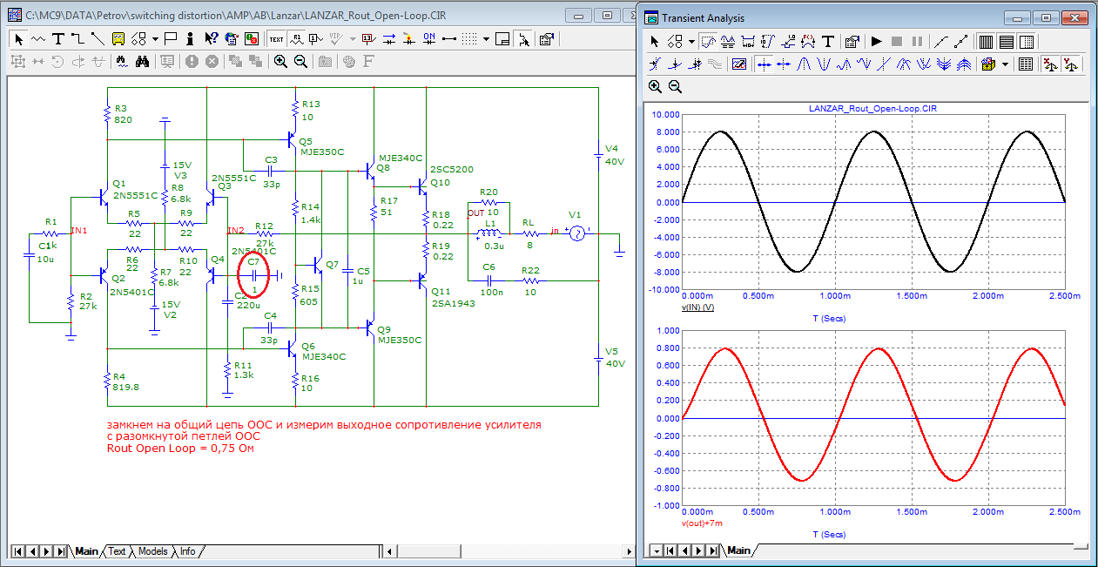
Task: Open the component shapes dropdown arrow in schematic
Action: (x=155, y=38)
